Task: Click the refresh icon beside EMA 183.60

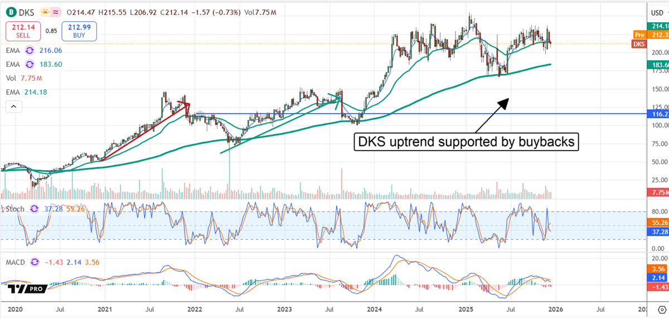Action: pyautogui.click(x=30, y=64)
